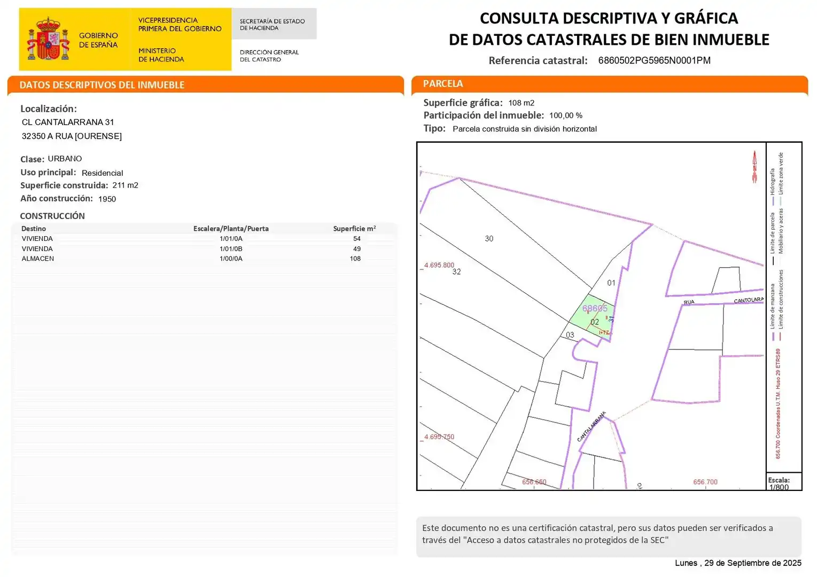
Task: Click bottom coordinate label '656.700' on map
Action: coord(705,482)
